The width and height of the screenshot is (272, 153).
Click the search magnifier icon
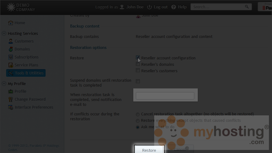coord(247,7)
